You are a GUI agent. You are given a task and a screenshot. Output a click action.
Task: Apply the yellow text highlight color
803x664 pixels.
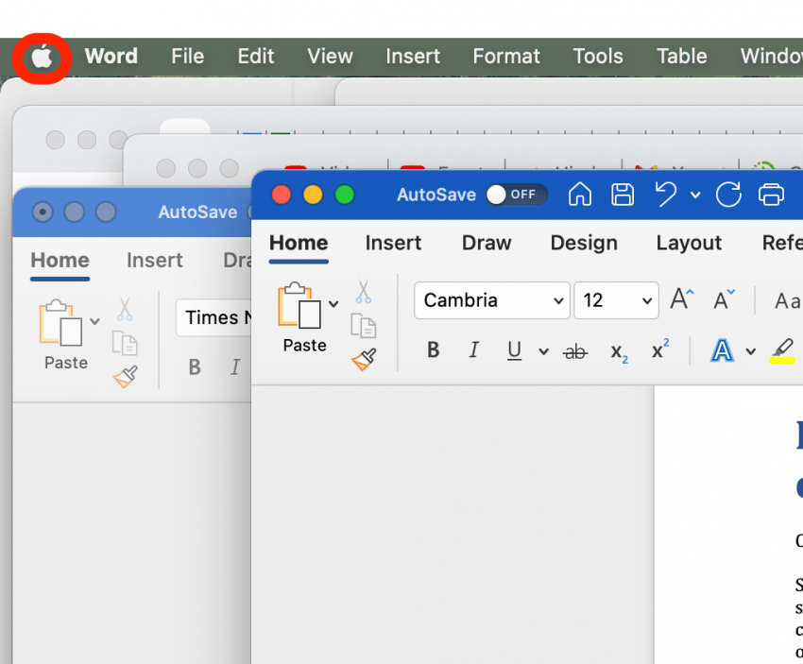click(x=782, y=351)
